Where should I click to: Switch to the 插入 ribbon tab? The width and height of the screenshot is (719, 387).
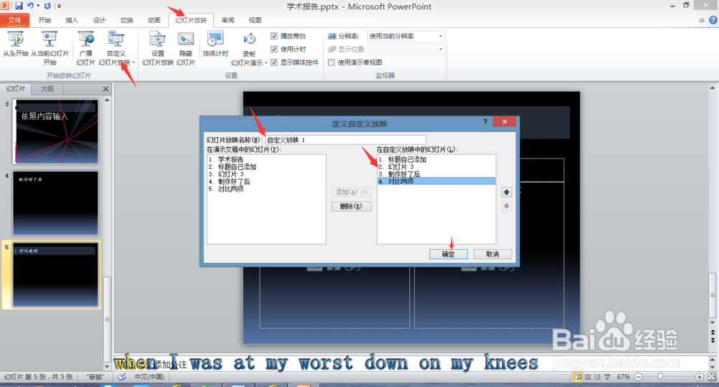tap(72, 20)
